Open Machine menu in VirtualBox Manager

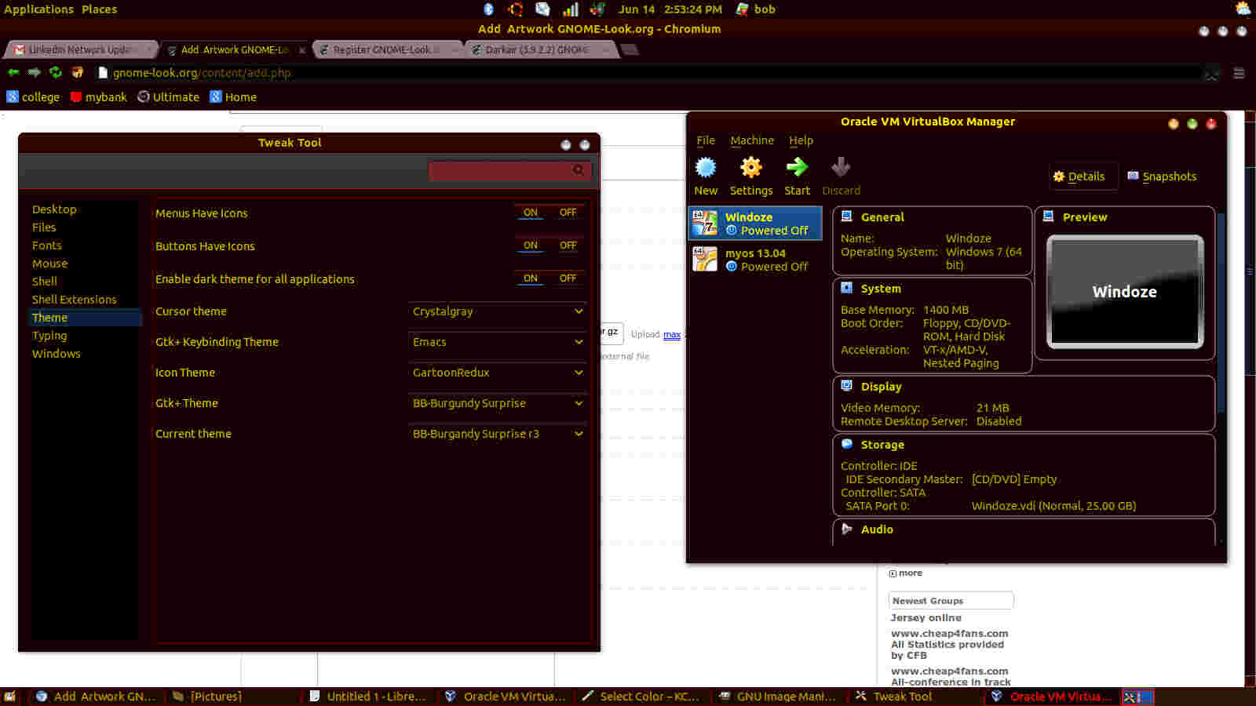click(752, 140)
